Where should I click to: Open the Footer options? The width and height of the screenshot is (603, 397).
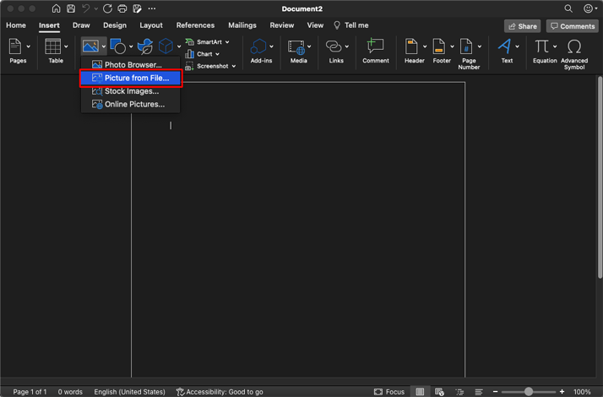coord(442,52)
